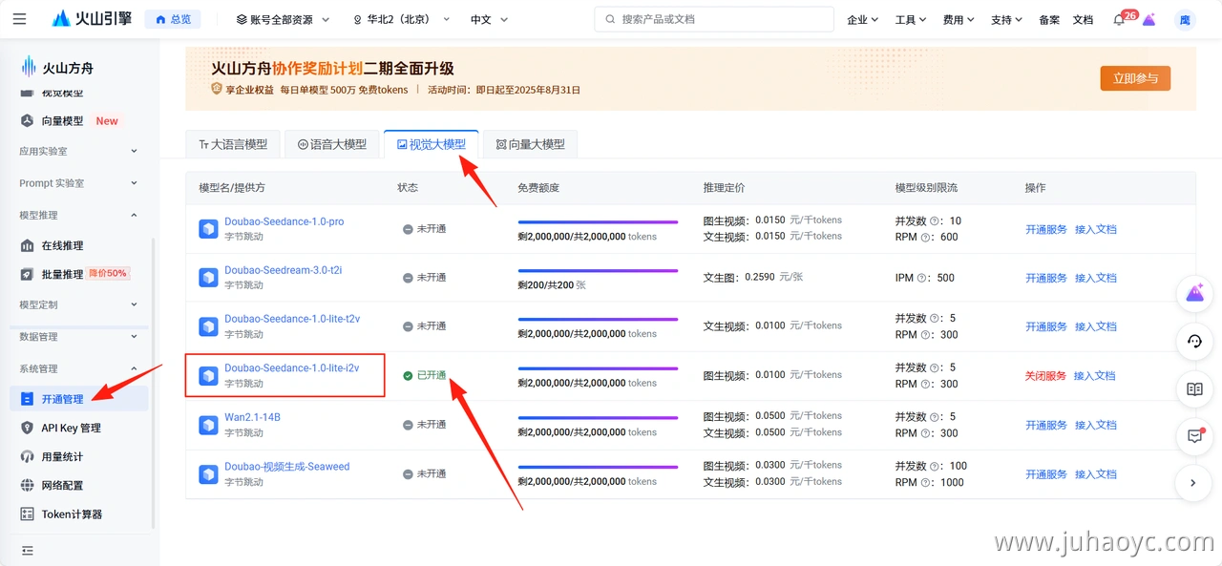Click the 用量统计 sidebar icon
This screenshot has height=566, width=1222.
coord(27,456)
